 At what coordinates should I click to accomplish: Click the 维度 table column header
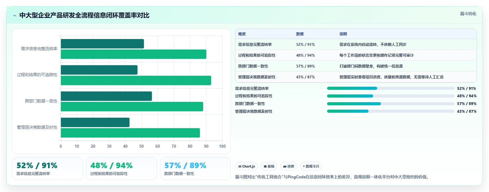pyautogui.click(x=242, y=34)
